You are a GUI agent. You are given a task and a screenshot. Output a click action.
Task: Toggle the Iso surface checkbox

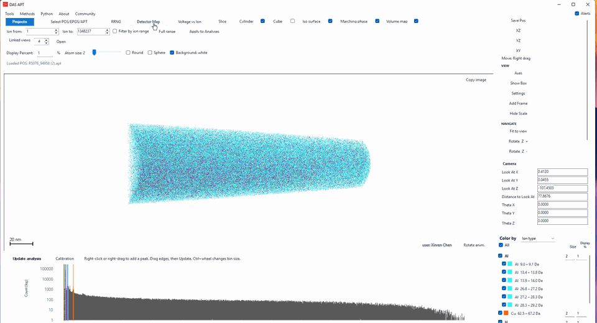coord(330,21)
